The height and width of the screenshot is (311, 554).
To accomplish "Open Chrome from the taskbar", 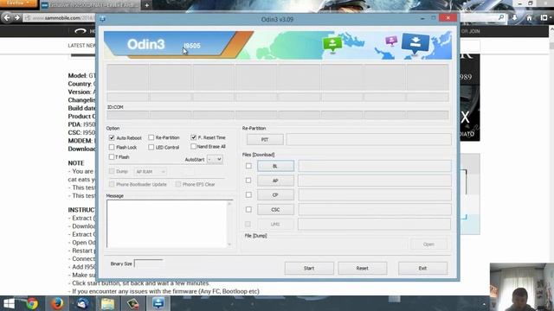I will (x=32, y=303).
